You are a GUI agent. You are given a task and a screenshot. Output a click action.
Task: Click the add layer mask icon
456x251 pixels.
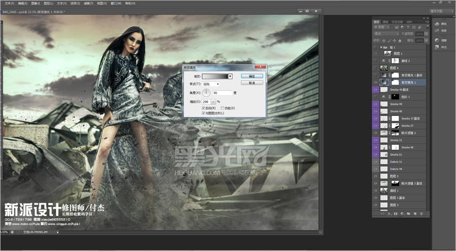396,214
